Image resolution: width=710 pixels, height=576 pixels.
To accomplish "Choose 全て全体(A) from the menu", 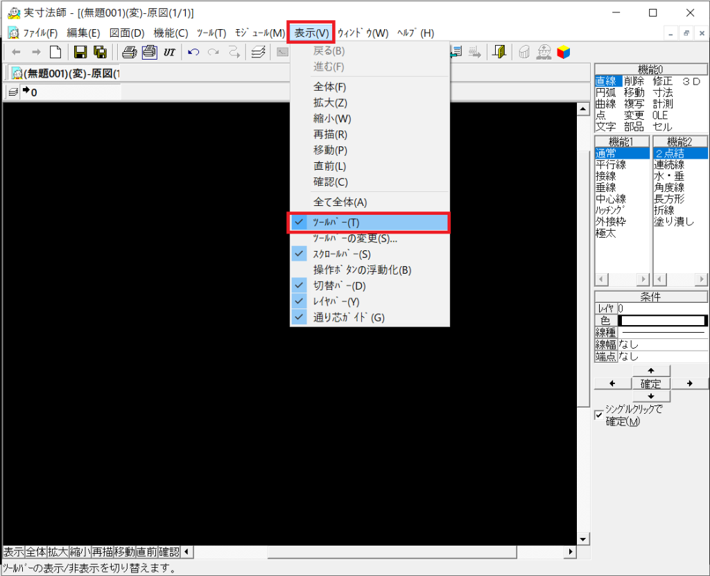I will (369, 202).
